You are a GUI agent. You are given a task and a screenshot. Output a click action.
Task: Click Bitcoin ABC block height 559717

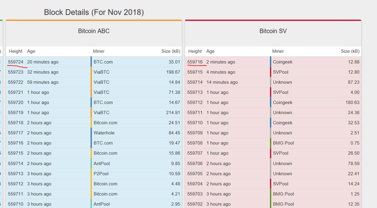(x=16, y=133)
